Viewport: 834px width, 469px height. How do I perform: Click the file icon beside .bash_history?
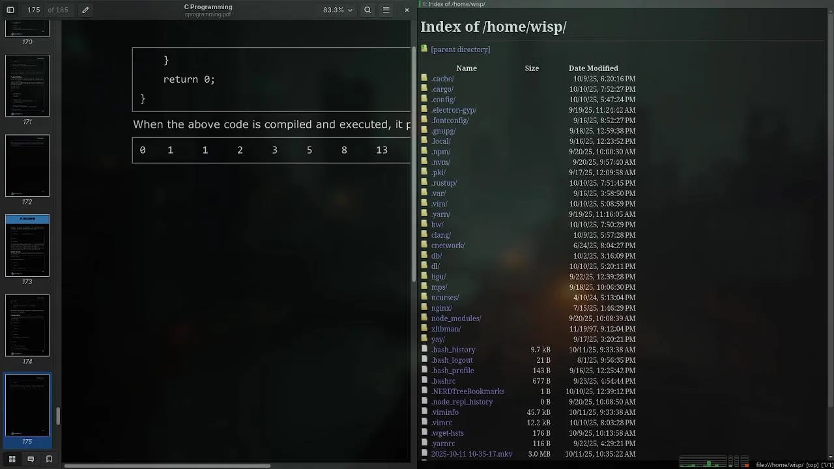pos(424,349)
